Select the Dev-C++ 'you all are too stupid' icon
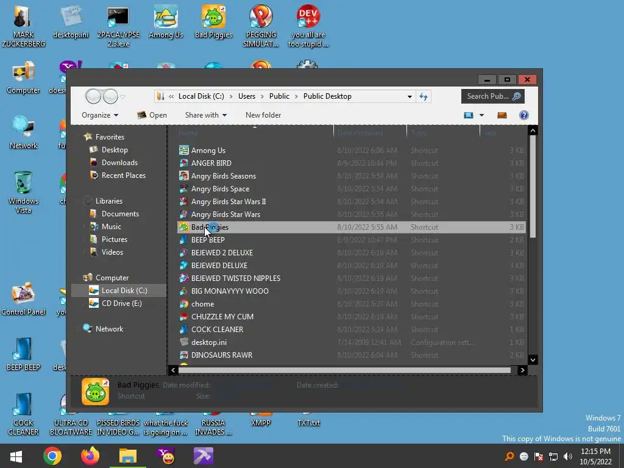This screenshot has height=468, width=624. (x=308, y=26)
